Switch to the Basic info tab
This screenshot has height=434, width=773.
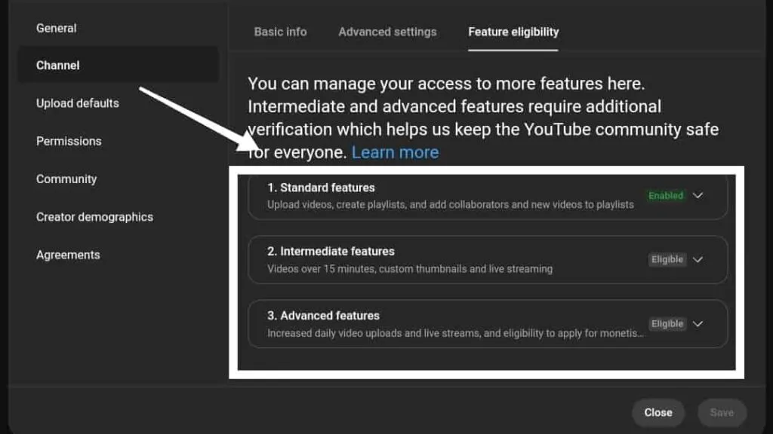point(280,32)
